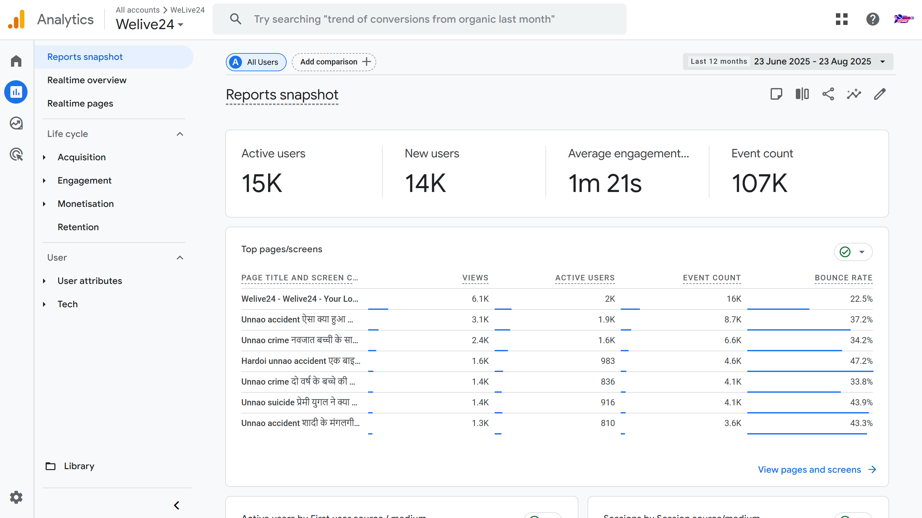Follow the View pages and screens link
Image resolution: width=922 pixels, height=518 pixels.
pos(809,469)
